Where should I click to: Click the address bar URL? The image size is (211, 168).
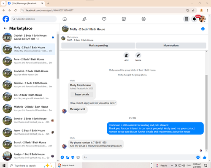pyautogui.click(x=49, y=10)
